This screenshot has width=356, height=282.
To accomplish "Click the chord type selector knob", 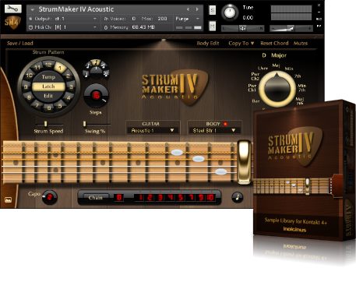I will [x=277, y=89].
